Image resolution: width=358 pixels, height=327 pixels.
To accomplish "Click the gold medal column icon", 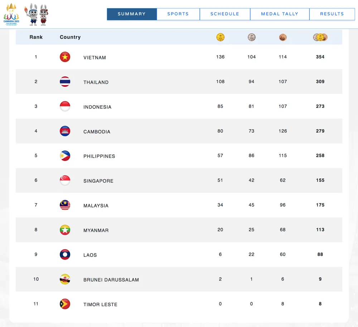I will [x=221, y=37].
